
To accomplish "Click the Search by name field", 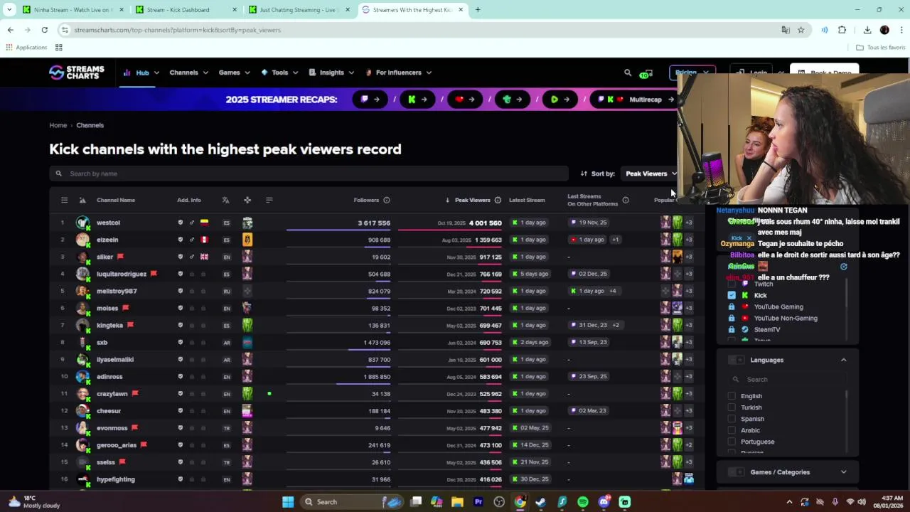I will [x=309, y=174].
